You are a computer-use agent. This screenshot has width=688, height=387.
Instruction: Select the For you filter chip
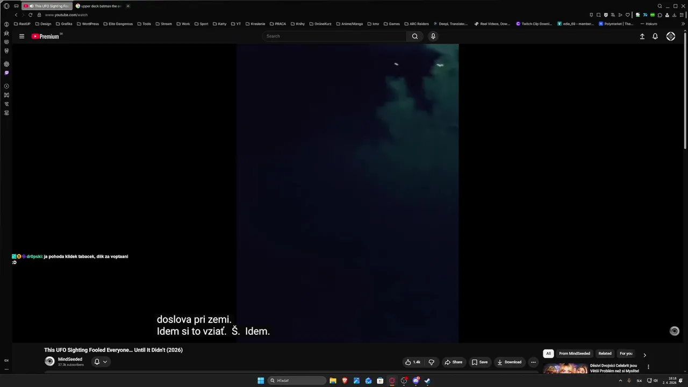(626, 354)
